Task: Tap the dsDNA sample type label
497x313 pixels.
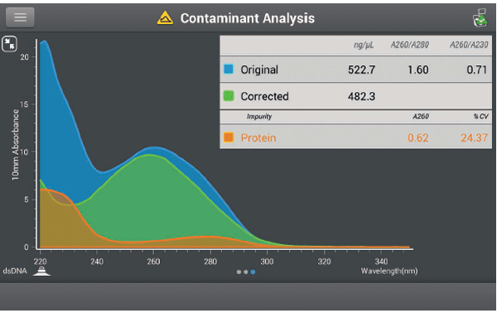Action: click(x=15, y=271)
